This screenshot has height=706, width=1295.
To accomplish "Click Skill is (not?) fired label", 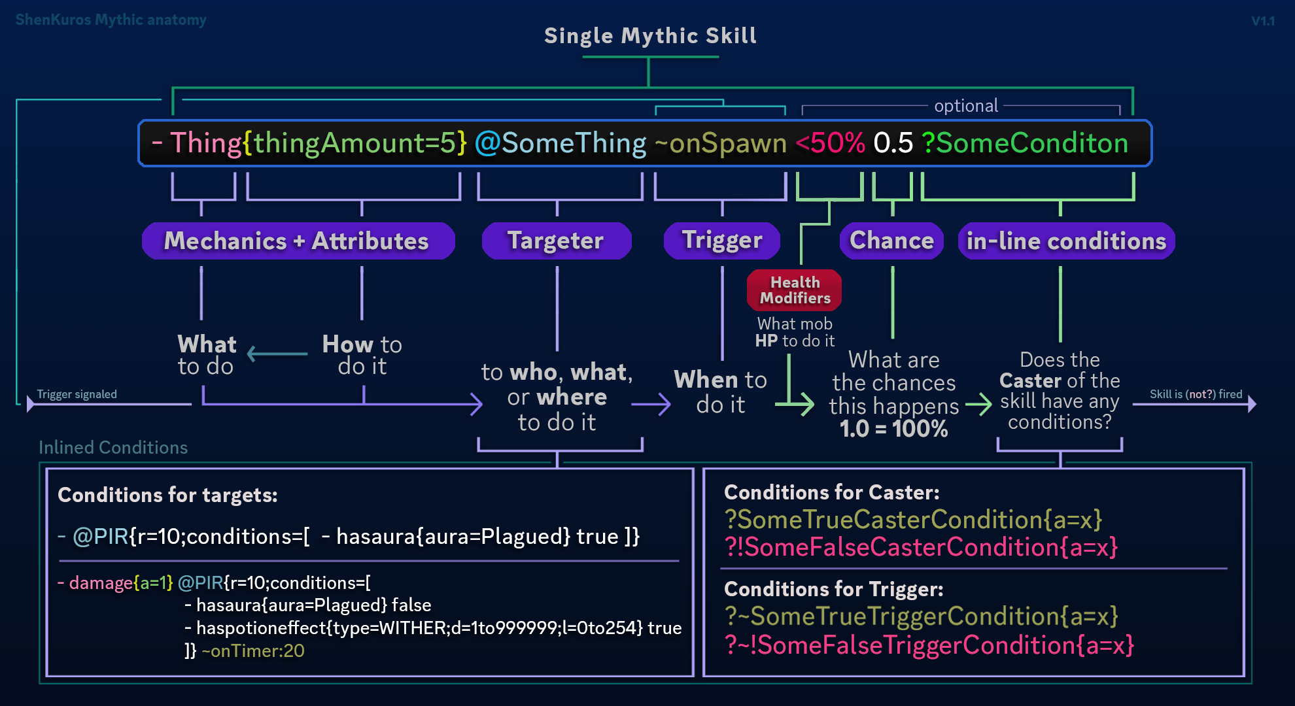I will point(1196,394).
